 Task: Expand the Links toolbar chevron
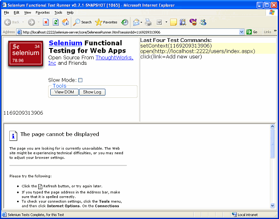275,31
